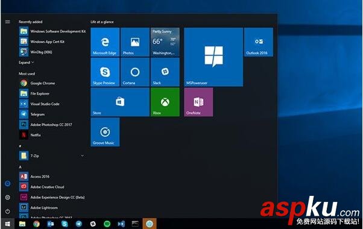Open File Explorer from the taskbar
This screenshot has height=229, width=363.
[22, 224]
